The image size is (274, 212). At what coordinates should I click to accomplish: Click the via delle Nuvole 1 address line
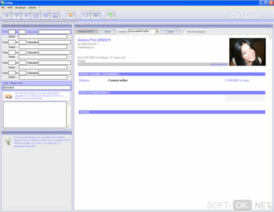point(88,44)
